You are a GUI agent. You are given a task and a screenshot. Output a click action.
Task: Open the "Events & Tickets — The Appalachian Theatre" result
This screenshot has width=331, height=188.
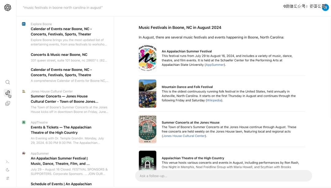(61, 130)
